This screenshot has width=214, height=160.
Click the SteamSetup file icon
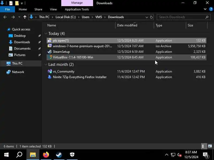coord(50,51)
